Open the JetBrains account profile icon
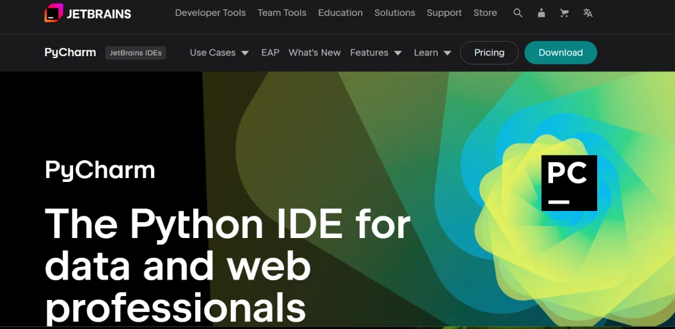The image size is (675, 329). point(541,13)
